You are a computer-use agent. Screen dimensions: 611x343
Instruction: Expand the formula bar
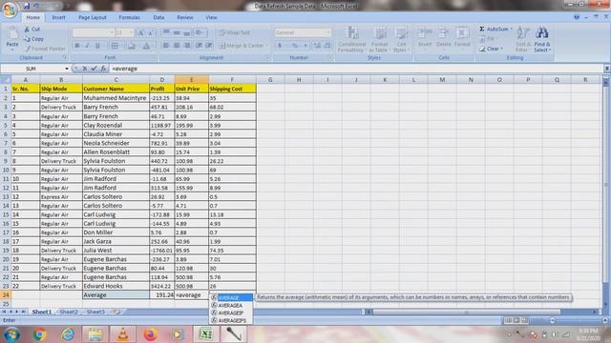607,69
